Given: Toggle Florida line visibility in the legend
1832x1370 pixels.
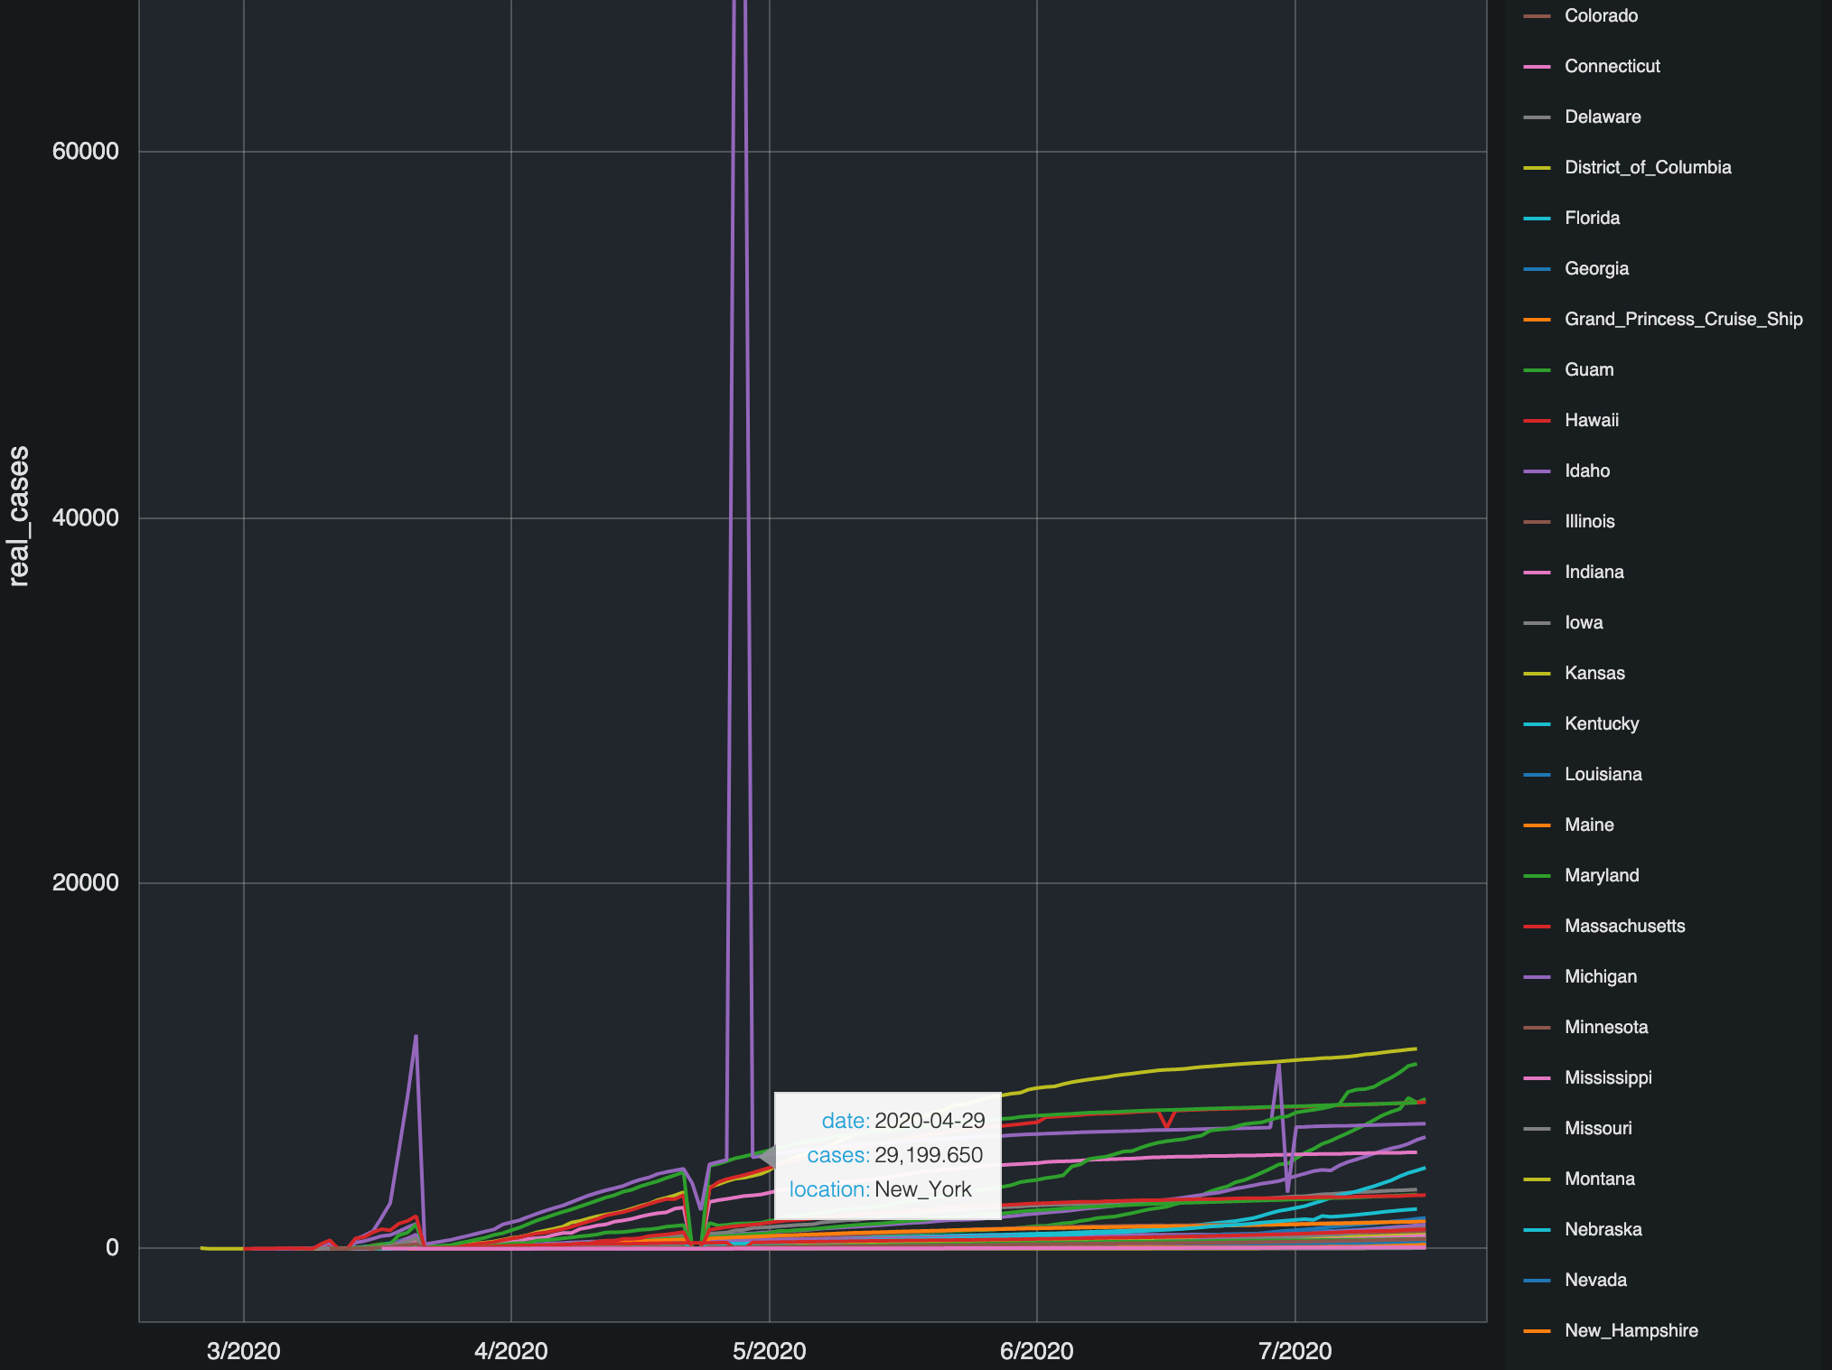Looking at the screenshot, I should [x=1592, y=219].
